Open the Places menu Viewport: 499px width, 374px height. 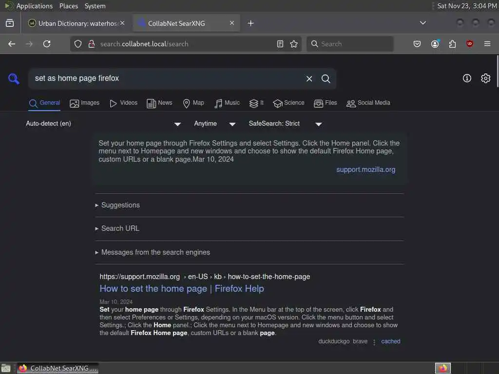69,6
